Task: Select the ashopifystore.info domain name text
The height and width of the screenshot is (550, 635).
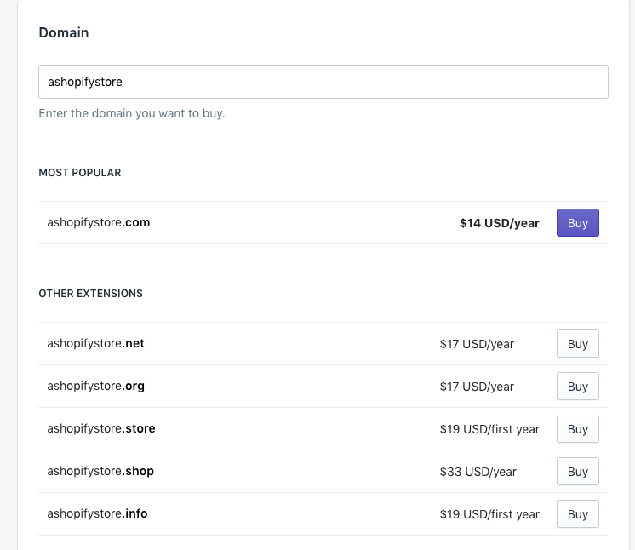Action: click(97, 513)
